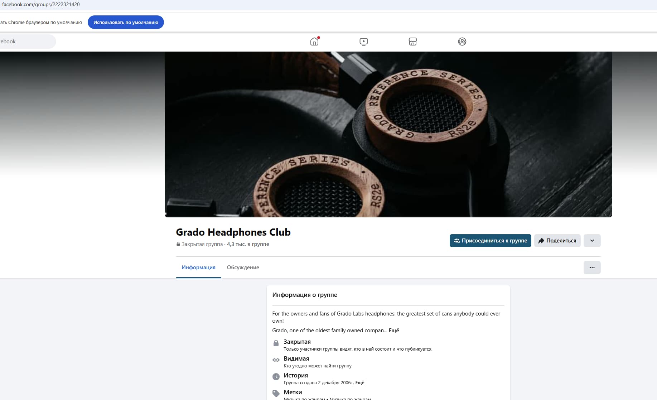Open the Groups icon in top navigation

(462, 42)
